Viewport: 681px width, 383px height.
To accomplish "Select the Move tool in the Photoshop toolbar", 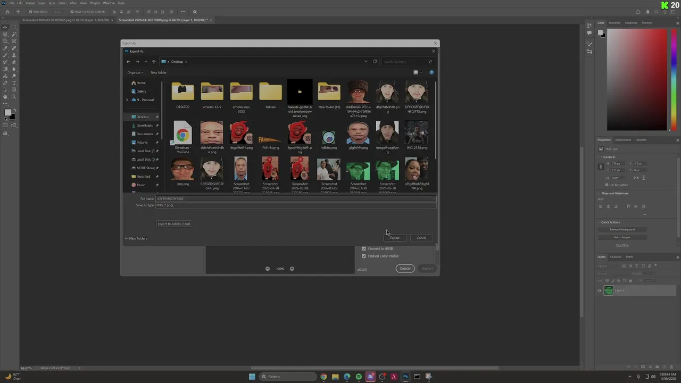I will (x=5, y=28).
